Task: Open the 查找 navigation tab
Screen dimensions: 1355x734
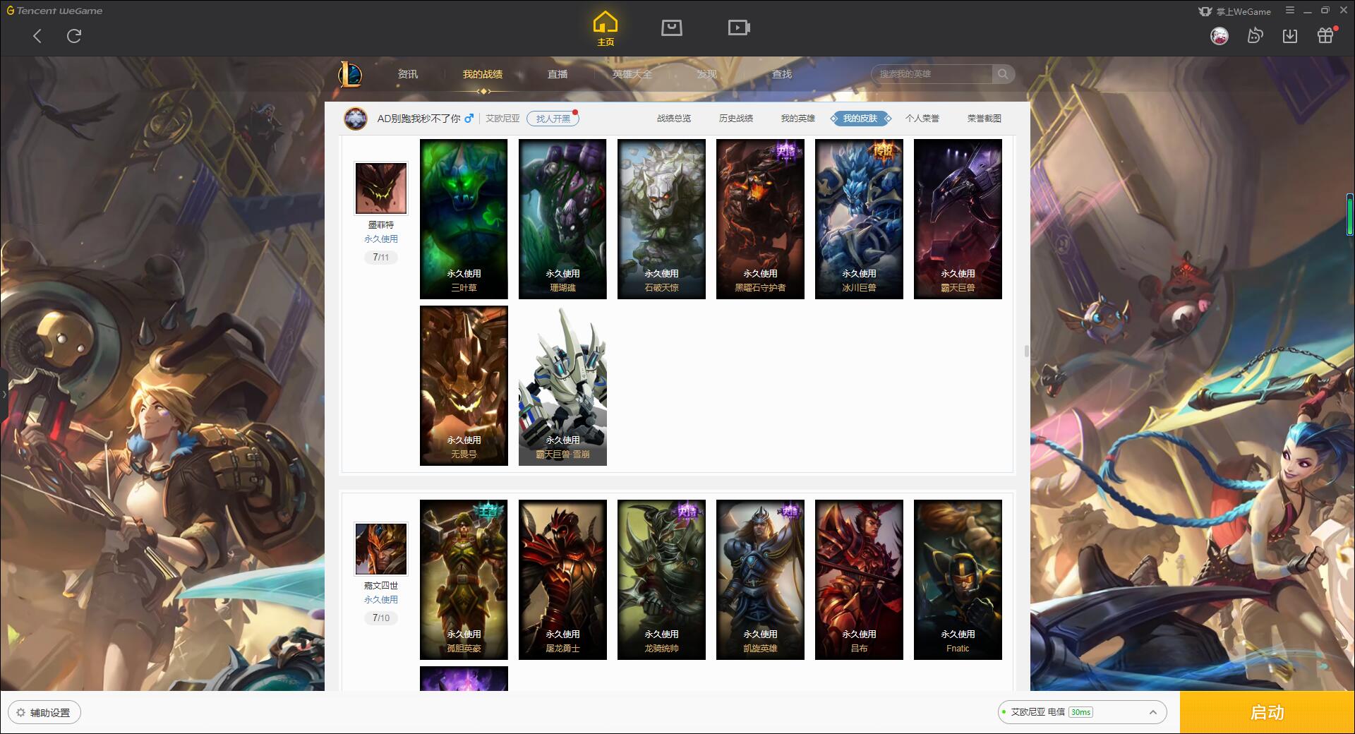Action: click(781, 74)
